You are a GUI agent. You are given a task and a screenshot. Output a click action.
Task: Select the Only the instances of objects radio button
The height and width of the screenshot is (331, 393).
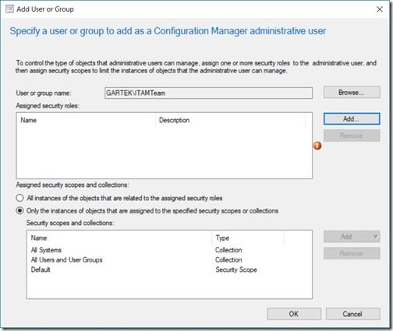[x=19, y=210]
